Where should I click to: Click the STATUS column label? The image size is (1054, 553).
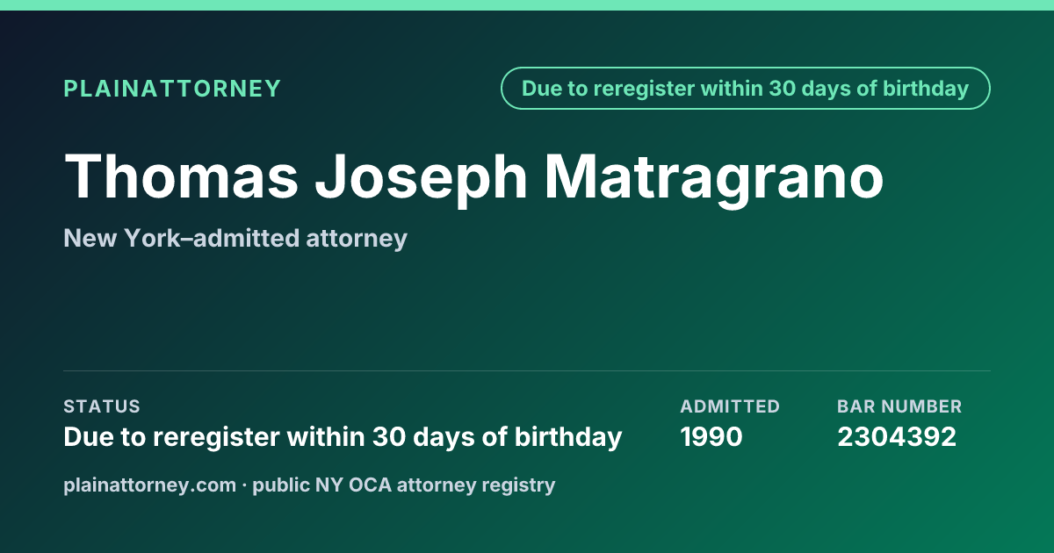[102, 406]
